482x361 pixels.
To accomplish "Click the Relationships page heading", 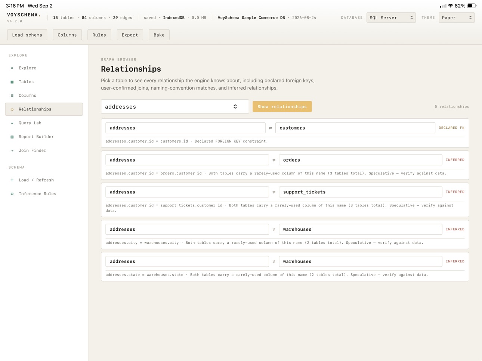I will [131, 69].
